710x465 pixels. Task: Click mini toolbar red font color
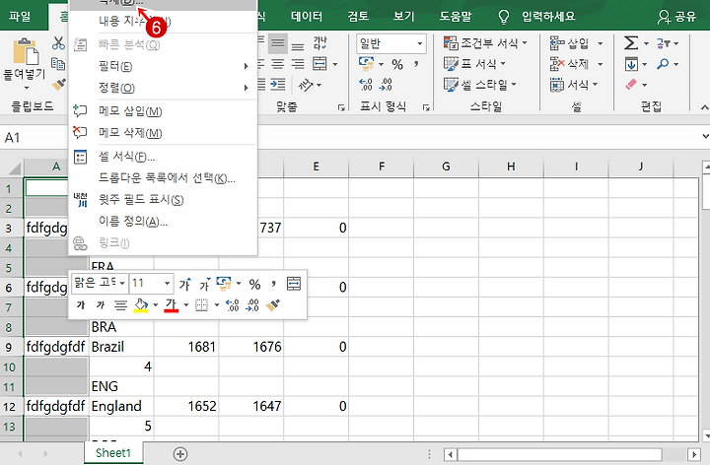click(172, 305)
